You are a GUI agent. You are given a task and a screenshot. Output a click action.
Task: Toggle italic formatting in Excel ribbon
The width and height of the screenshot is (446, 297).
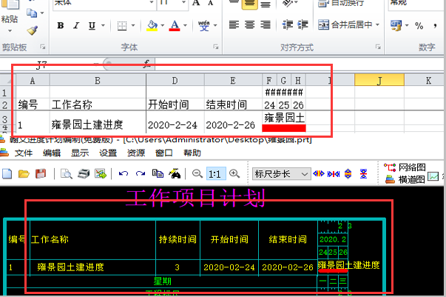pyautogui.click(x=76, y=26)
